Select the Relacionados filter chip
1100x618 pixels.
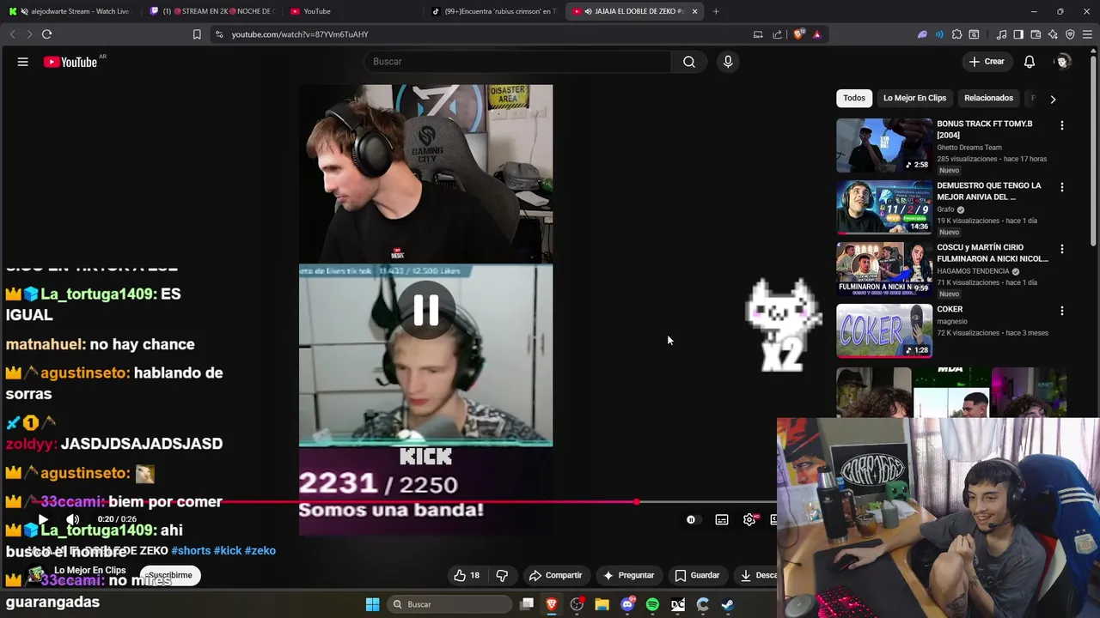[988, 98]
